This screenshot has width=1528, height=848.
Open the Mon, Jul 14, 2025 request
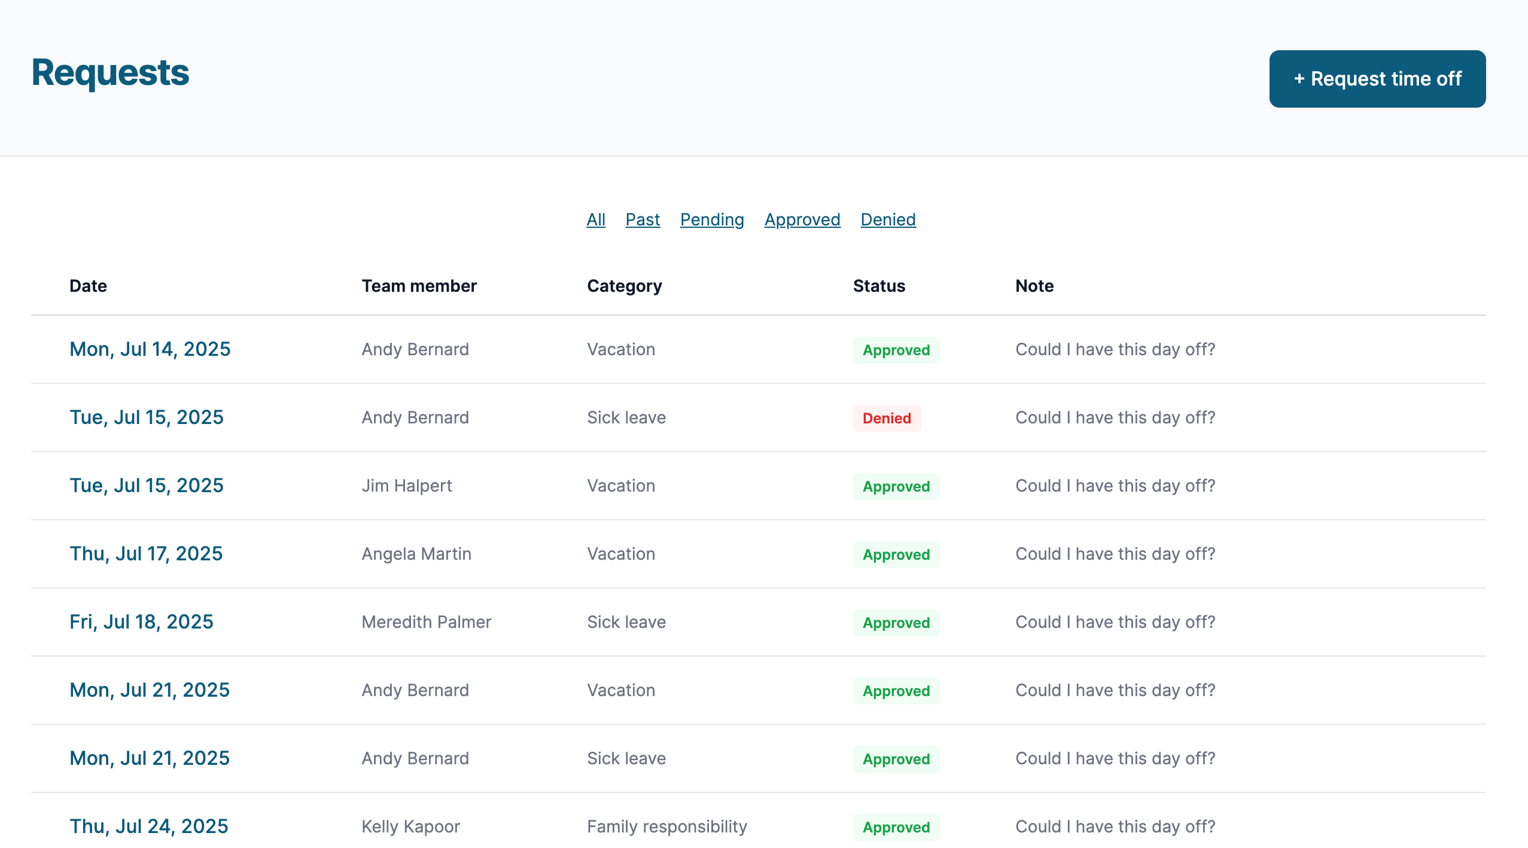(x=150, y=349)
